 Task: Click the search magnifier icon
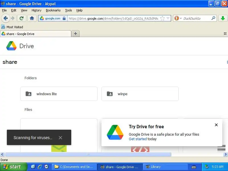(x=213, y=18)
